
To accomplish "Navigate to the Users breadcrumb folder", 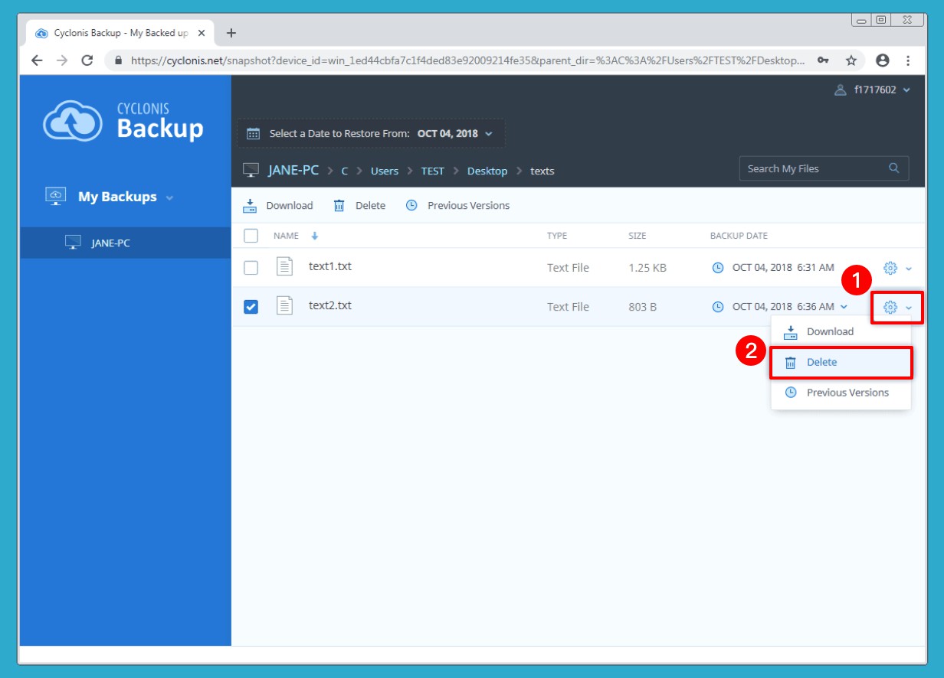I will [384, 171].
